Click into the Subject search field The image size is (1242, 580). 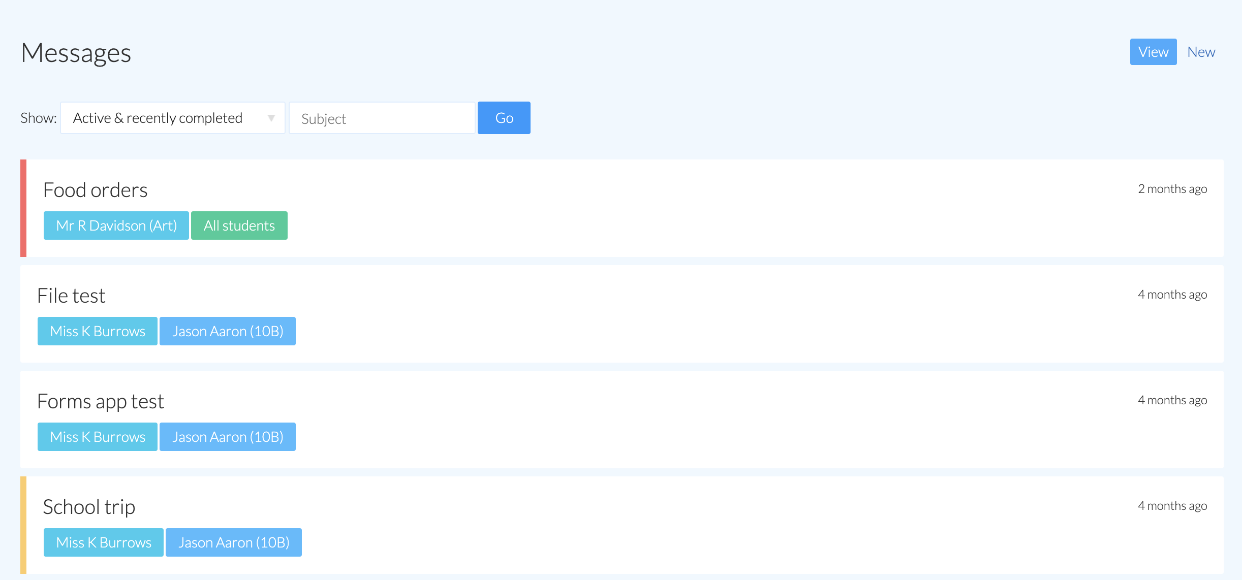coord(382,118)
